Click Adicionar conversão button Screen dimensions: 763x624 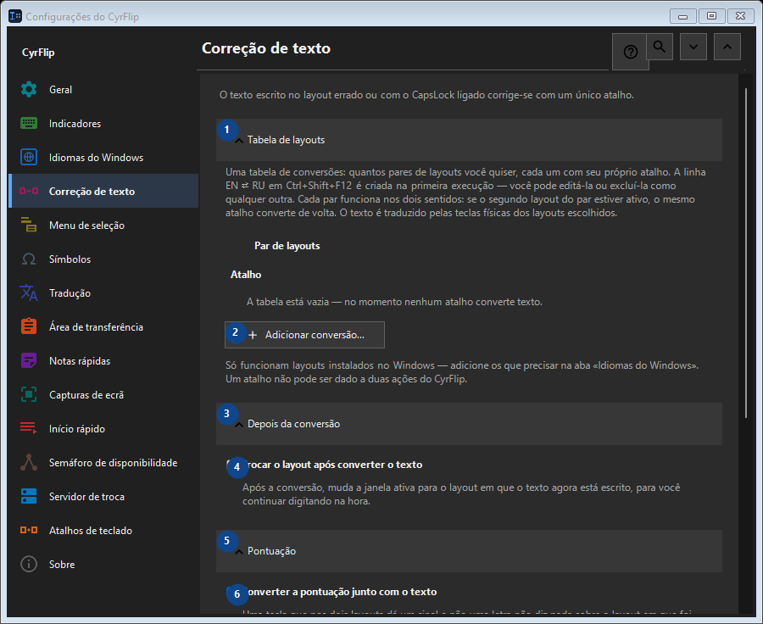pyautogui.click(x=304, y=335)
